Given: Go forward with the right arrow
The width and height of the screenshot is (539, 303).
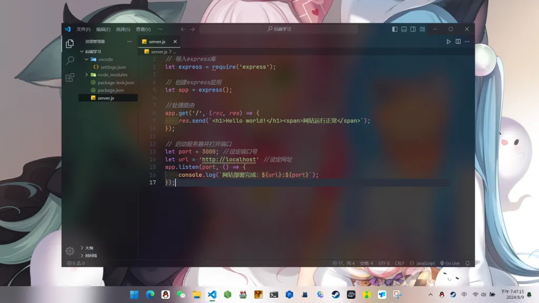Looking at the screenshot, I should (193, 29).
